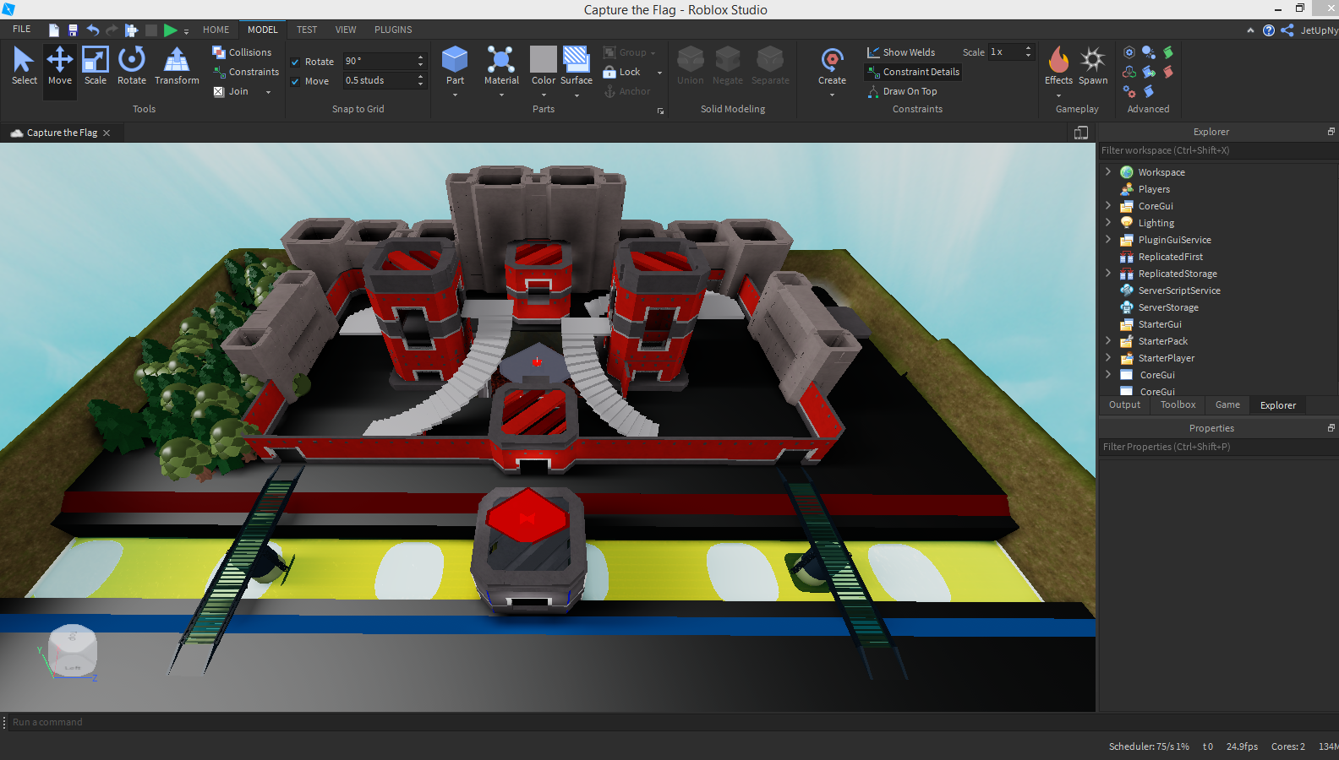Close the Capture the Flag document tab
The height and width of the screenshot is (760, 1339).
tap(107, 133)
